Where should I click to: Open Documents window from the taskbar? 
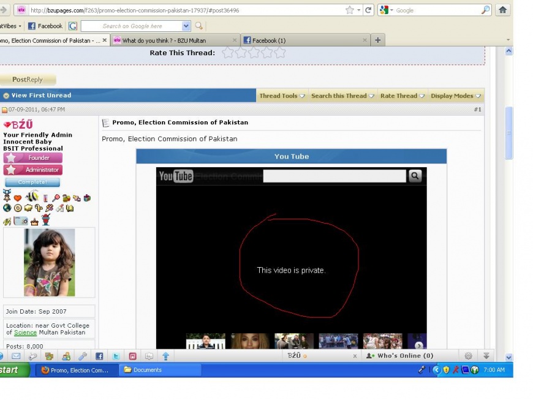click(147, 370)
